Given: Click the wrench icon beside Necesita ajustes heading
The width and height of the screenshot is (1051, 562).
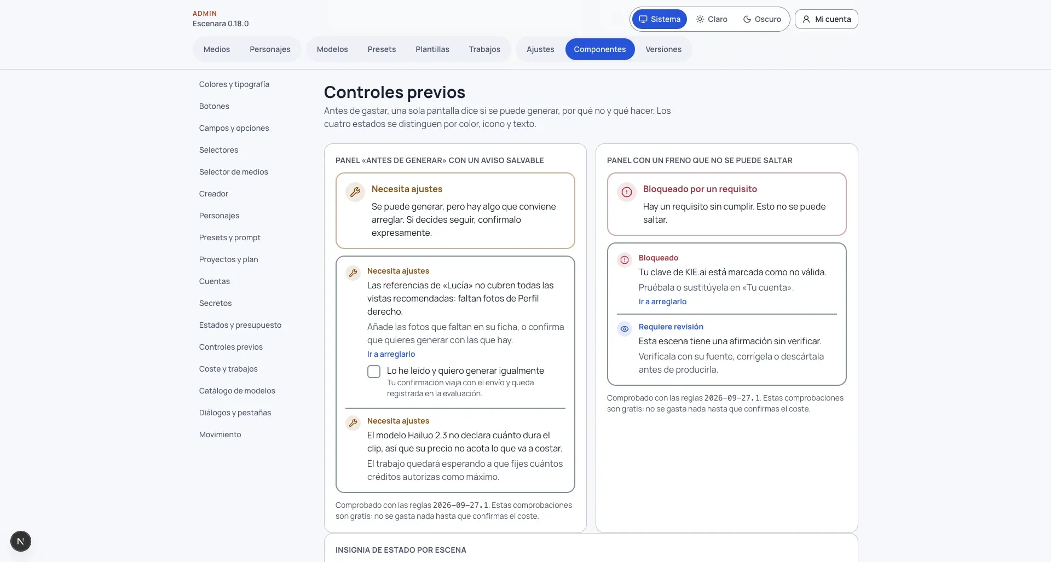Looking at the screenshot, I should pos(355,192).
